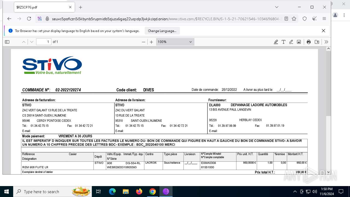This screenshot has width=350, height=197.
Task: Open Google Chrome from taskbar
Action: (153, 192)
